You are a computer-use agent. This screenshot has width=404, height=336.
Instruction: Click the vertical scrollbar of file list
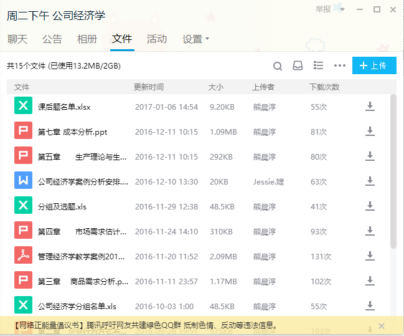tap(393, 168)
